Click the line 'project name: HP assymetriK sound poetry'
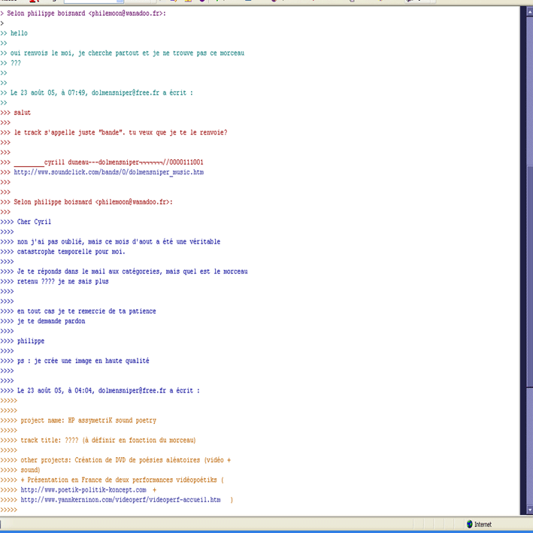 (78, 420)
